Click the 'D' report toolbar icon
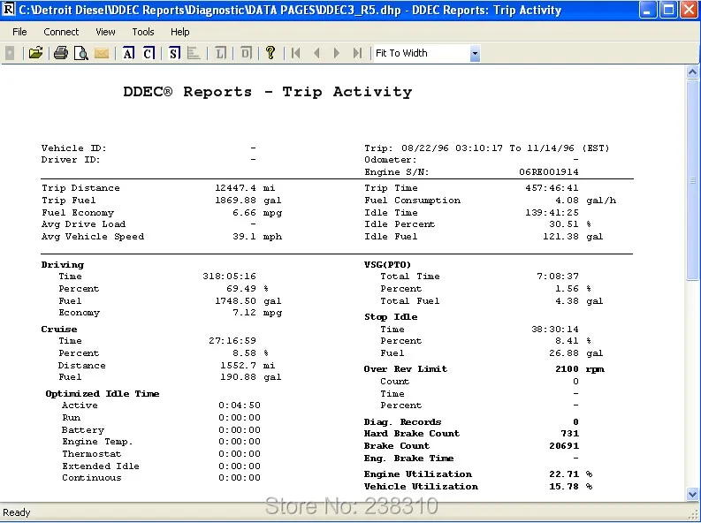701x523 pixels. [x=246, y=53]
